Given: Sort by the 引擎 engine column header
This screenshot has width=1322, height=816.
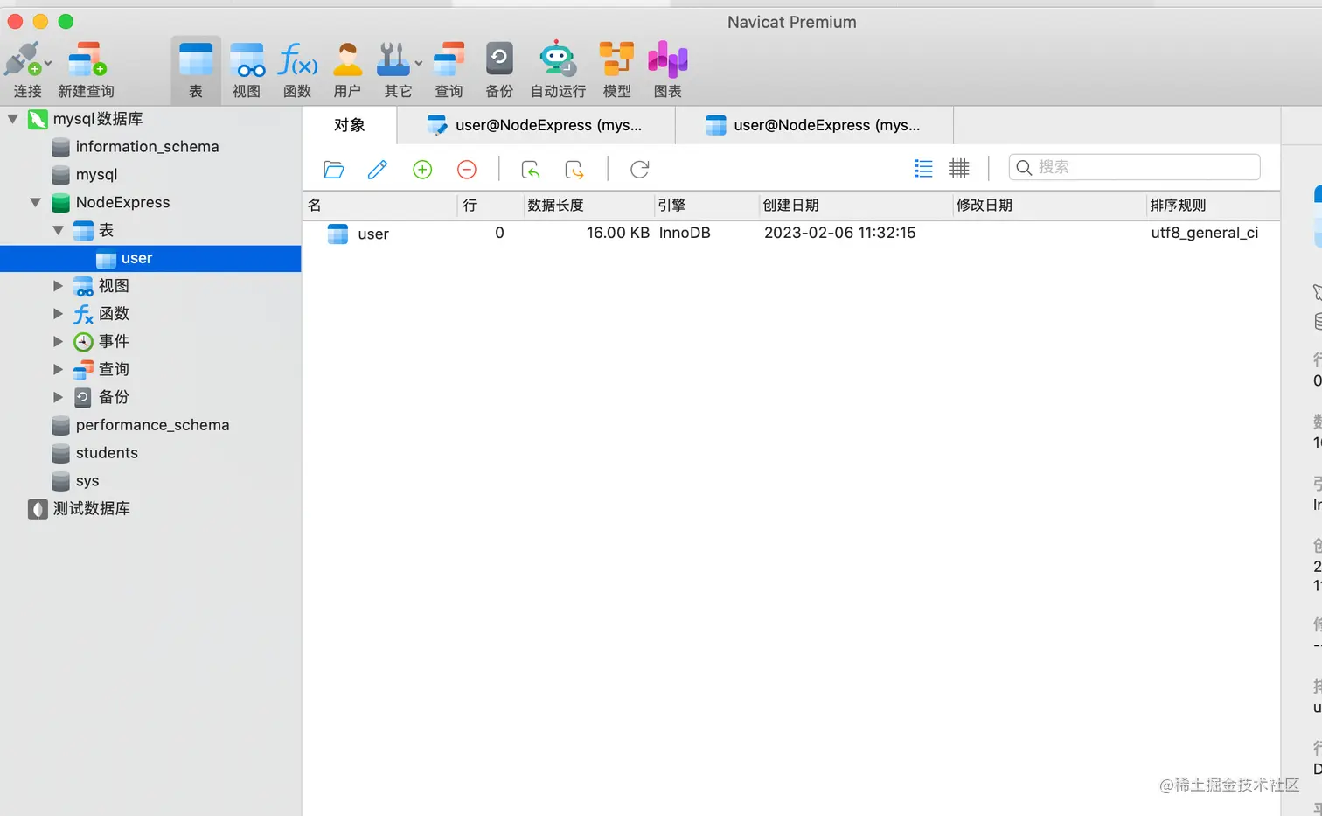Looking at the screenshot, I should tap(706, 206).
